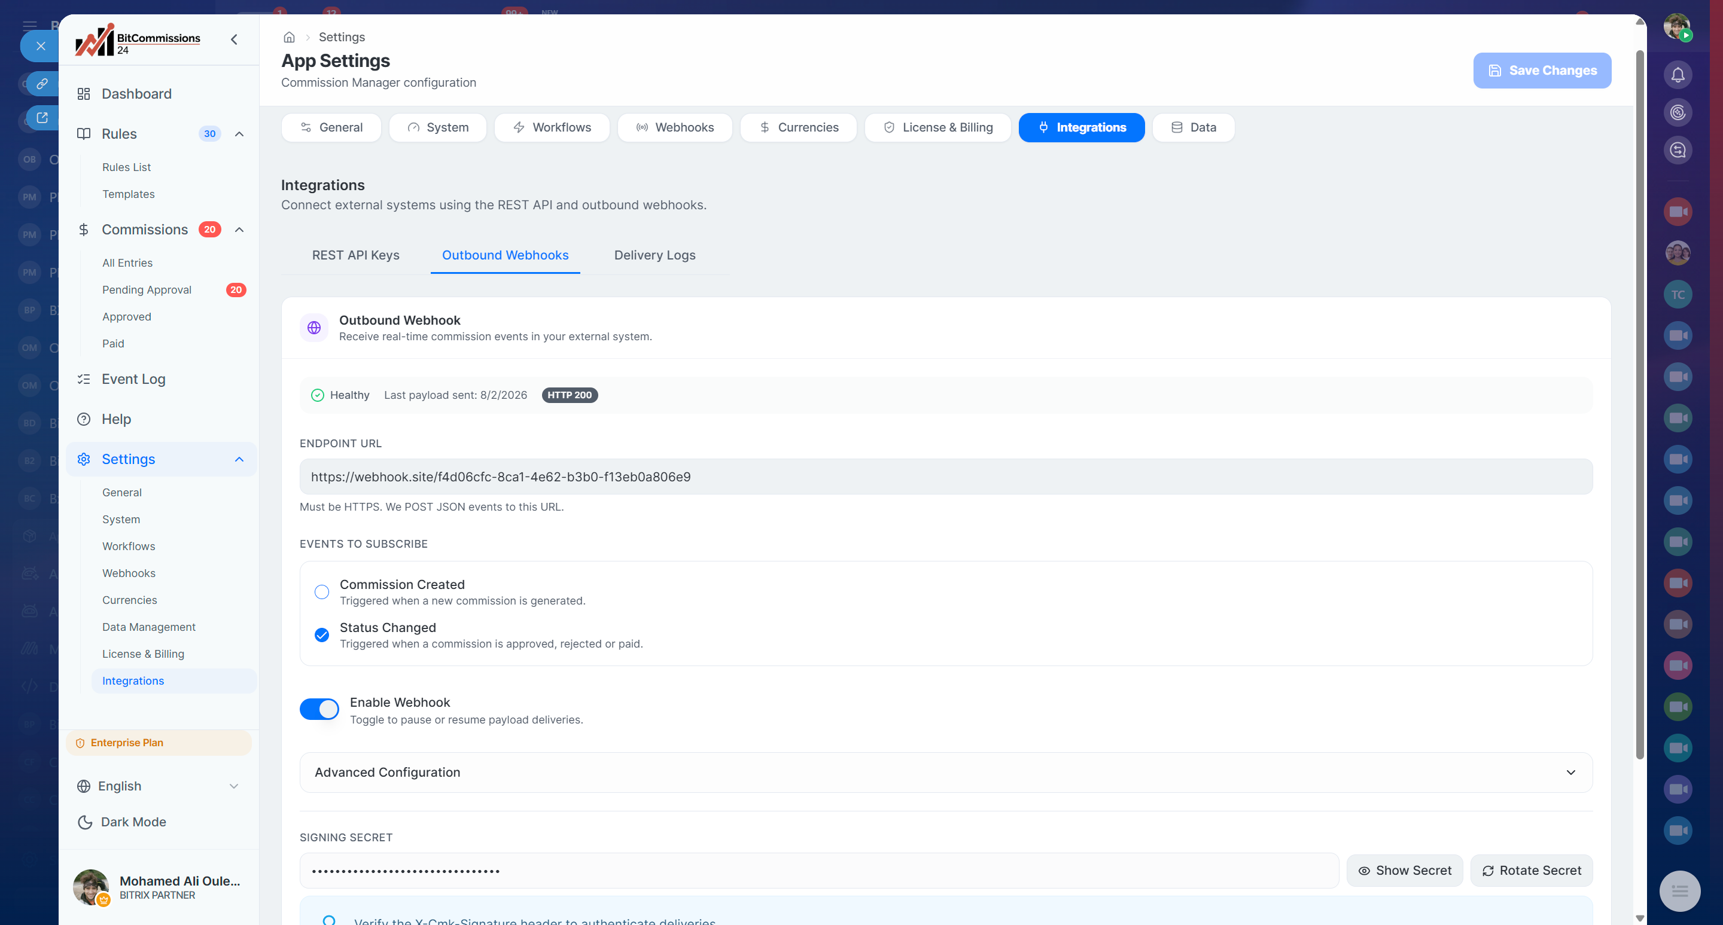
Task: Click the home breadcrumb icon
Action: point(289,38)
